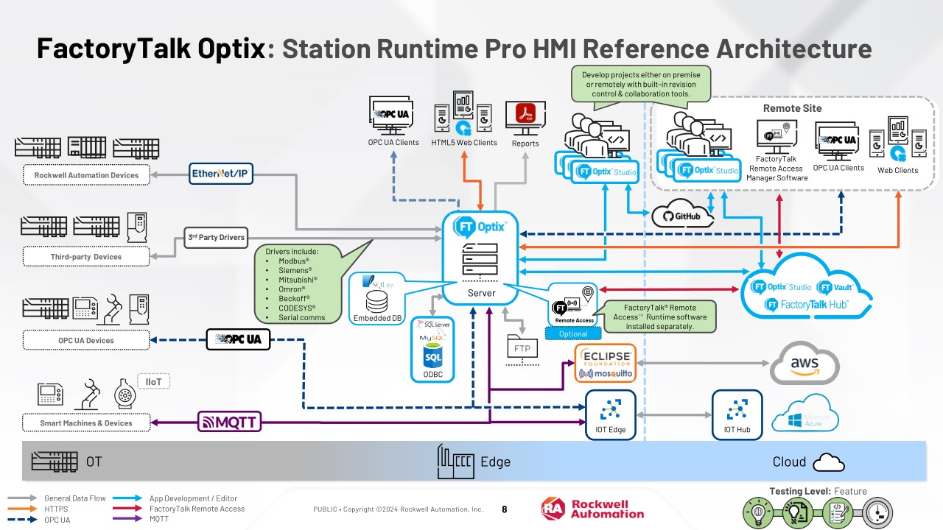Select the Embedded DB SQLite icon

point(377,297)
